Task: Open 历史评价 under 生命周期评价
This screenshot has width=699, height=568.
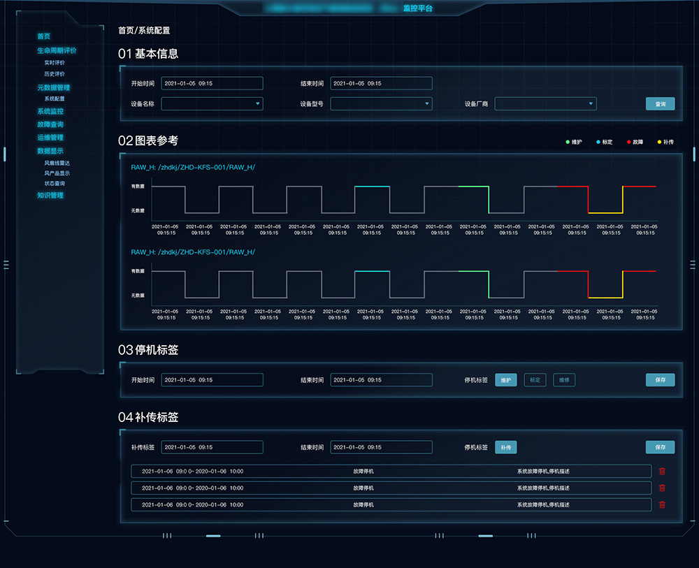Action: coord(55,73)
